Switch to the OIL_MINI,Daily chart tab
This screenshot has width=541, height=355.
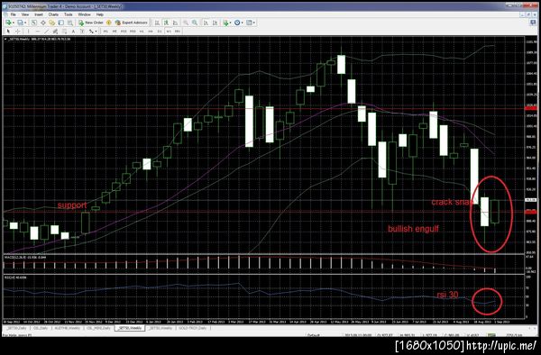(98, 328)
